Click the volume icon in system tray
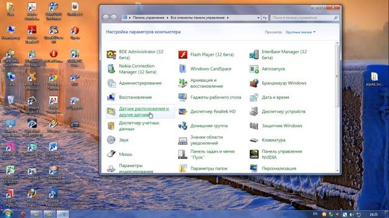 pos(351,214)
